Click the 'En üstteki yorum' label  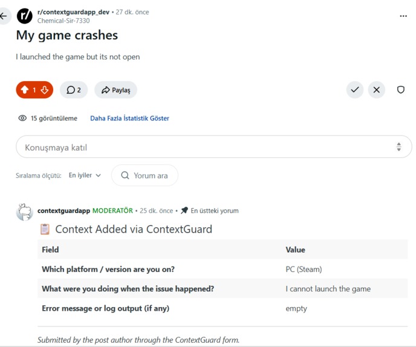215,211
